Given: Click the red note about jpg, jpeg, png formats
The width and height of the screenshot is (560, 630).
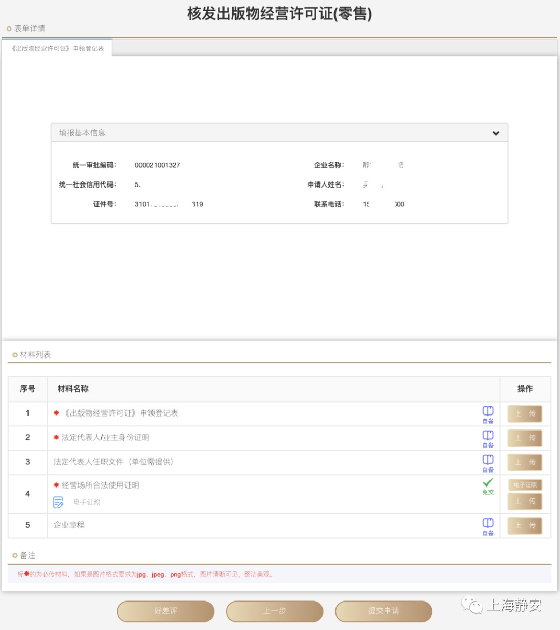Looking at the screenshot, I should point(146,575).
